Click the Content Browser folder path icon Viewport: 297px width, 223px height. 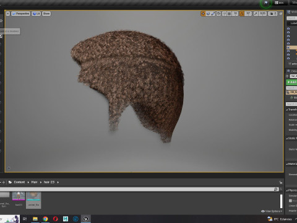10,182
